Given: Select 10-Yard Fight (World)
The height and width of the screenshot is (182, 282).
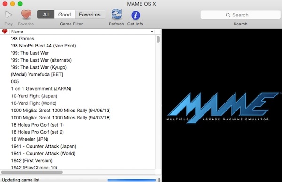Looking at the screenshot, I should [34, 103].
